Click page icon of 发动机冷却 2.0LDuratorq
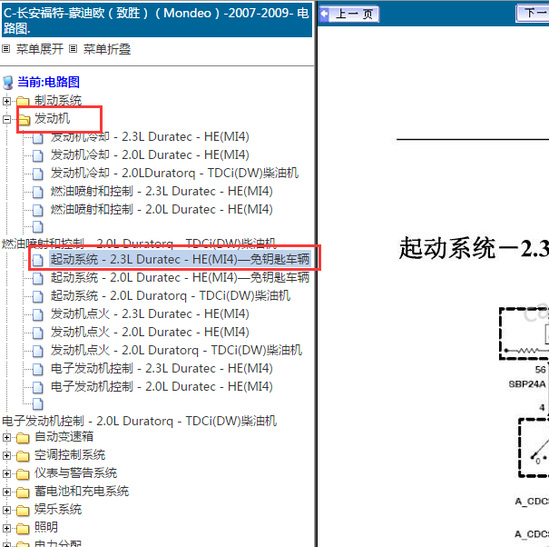 (38, 174)
